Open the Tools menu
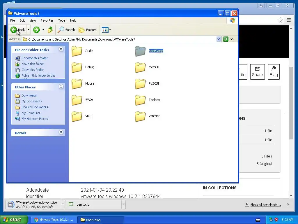The height and width of the screenshot is (224, 298). 62,20
